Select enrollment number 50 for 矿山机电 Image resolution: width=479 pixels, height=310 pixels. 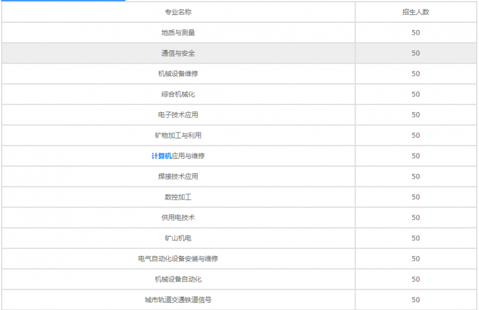[x=416, y=238]
